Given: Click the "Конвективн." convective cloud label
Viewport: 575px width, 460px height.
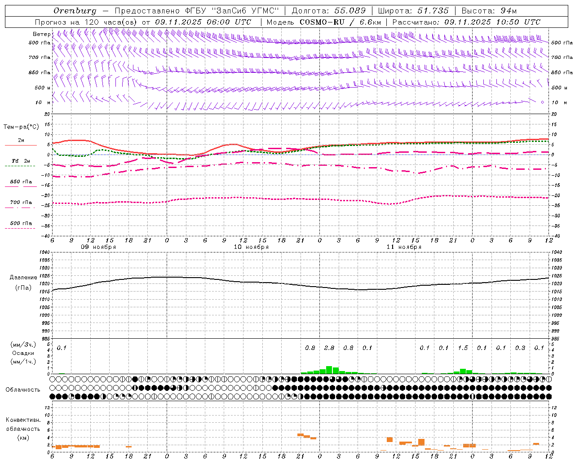Looking at the screenshot, I should pos(23,420).
